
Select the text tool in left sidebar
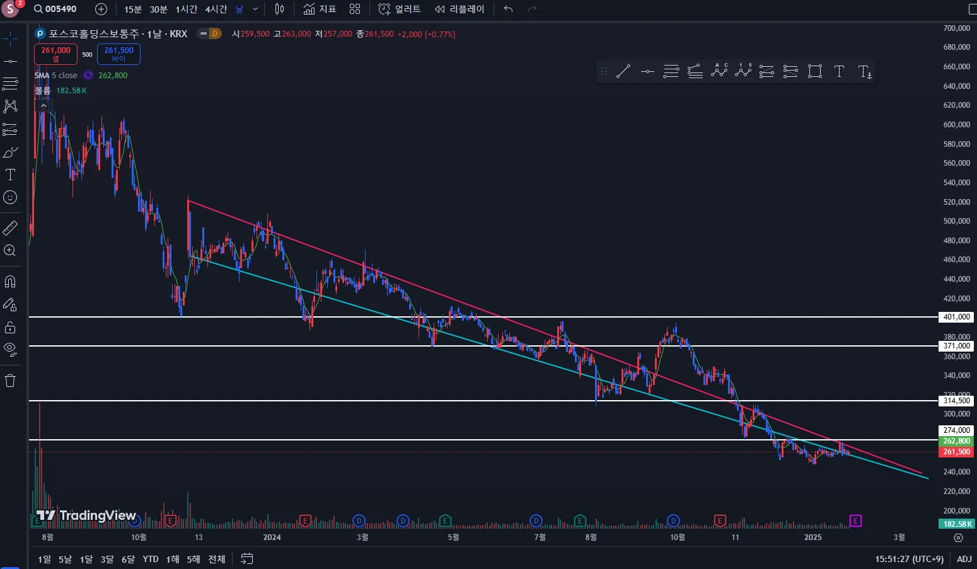[x=10, y=175]
